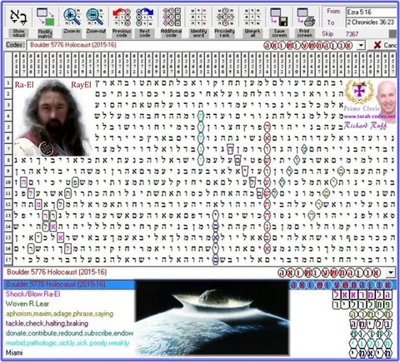Viewport: 400px width, 362px height.
Task: Click the Skip value 7367
Action: 352,34
